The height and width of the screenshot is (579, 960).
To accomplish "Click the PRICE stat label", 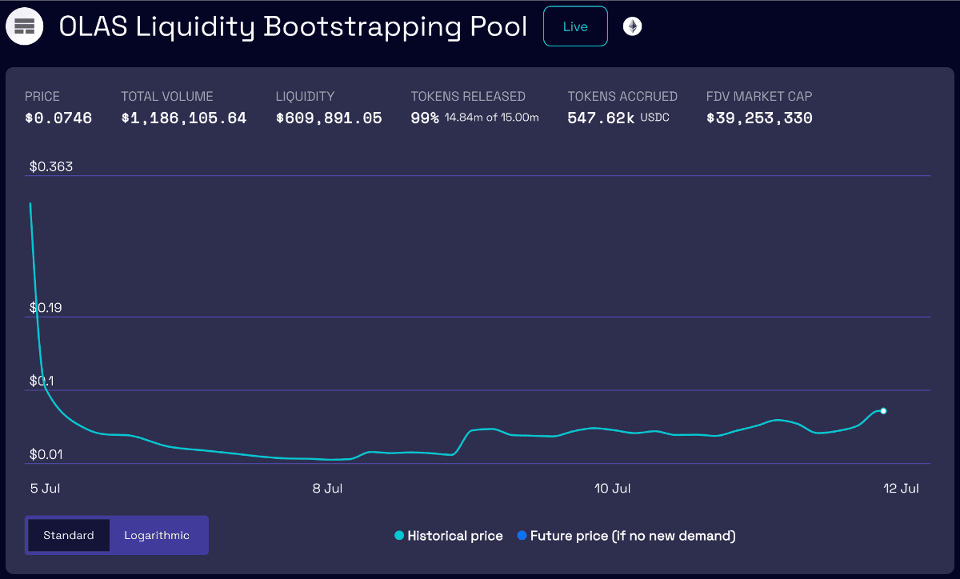I will [42, 96].
